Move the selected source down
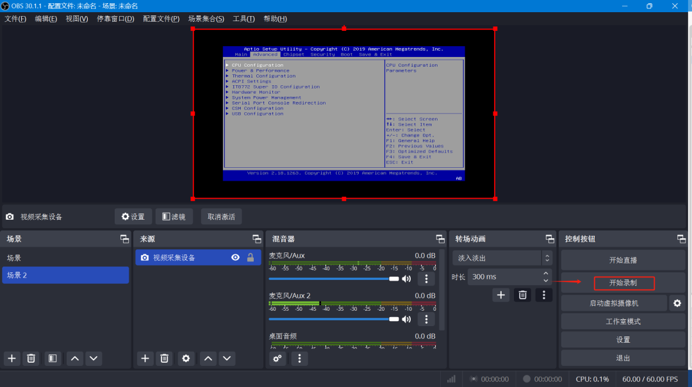This screenshot has height=387, width=692. click(x=227, y=358)
